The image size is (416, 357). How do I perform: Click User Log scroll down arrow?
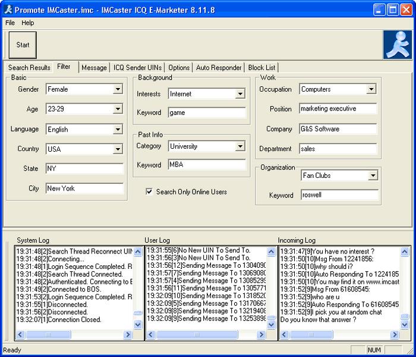pos(271,324)
